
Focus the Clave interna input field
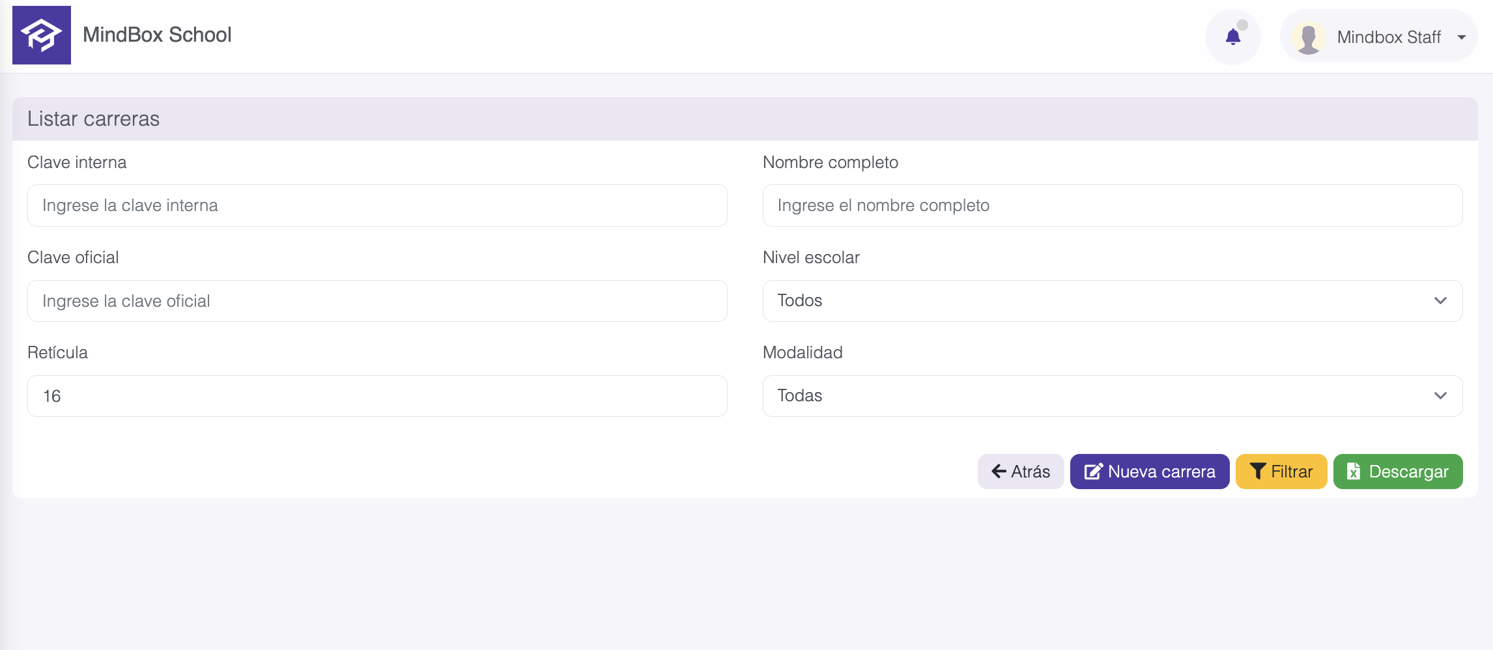coord(377,206)
